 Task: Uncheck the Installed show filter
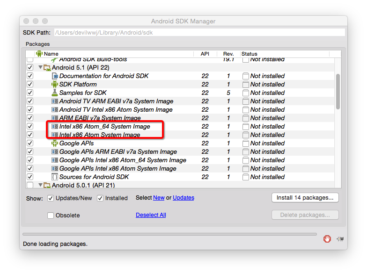tap(100, 198)
